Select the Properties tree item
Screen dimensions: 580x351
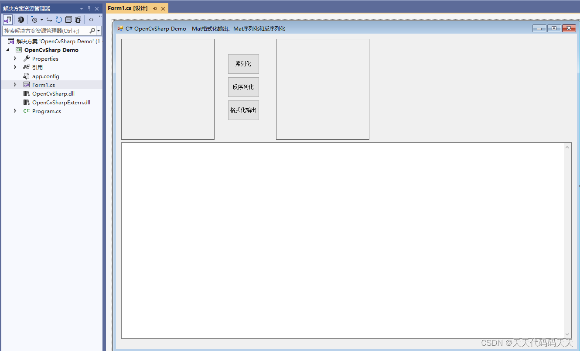point(45,58)
